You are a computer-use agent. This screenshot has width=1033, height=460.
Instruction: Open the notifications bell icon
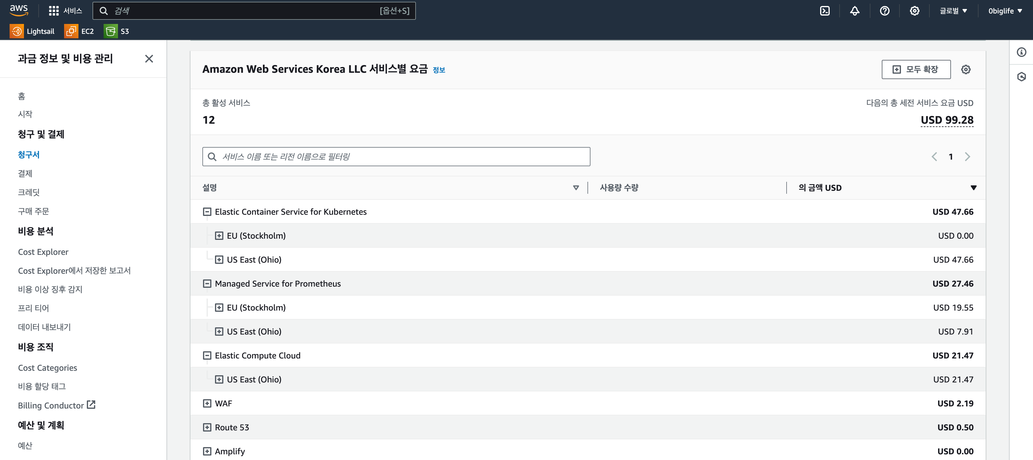(855, 11)
